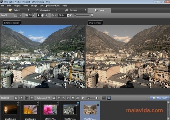
Task: Click the second PROJECT toolbar portrait icon
Action: [21, 98]
